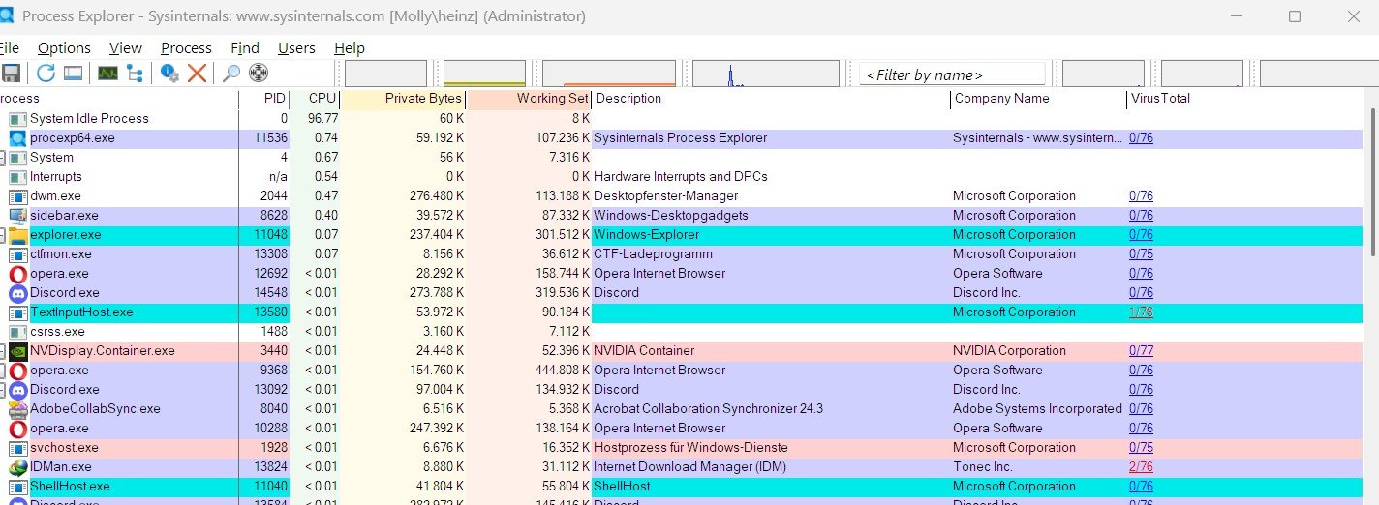Click the NVDisplay.Container.exe NVIDIA icon
The height and width of the screenshot is (505, 1379).
tap(17, 351)
